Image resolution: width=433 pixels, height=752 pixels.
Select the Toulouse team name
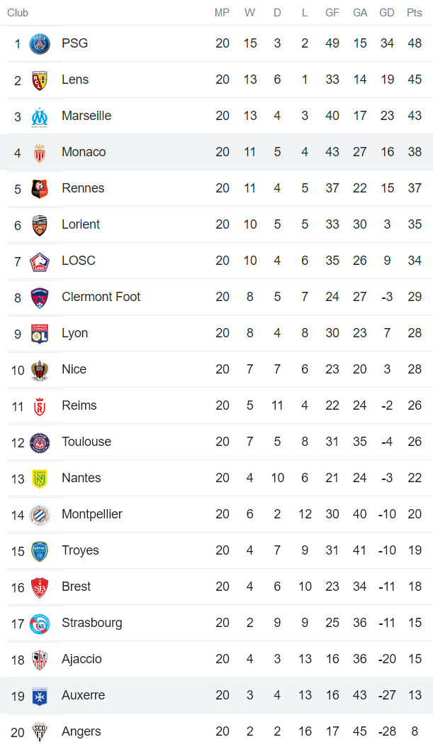(x=86, y=442)
